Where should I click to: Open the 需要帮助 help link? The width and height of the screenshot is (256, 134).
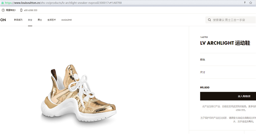(x=11, y=10)
